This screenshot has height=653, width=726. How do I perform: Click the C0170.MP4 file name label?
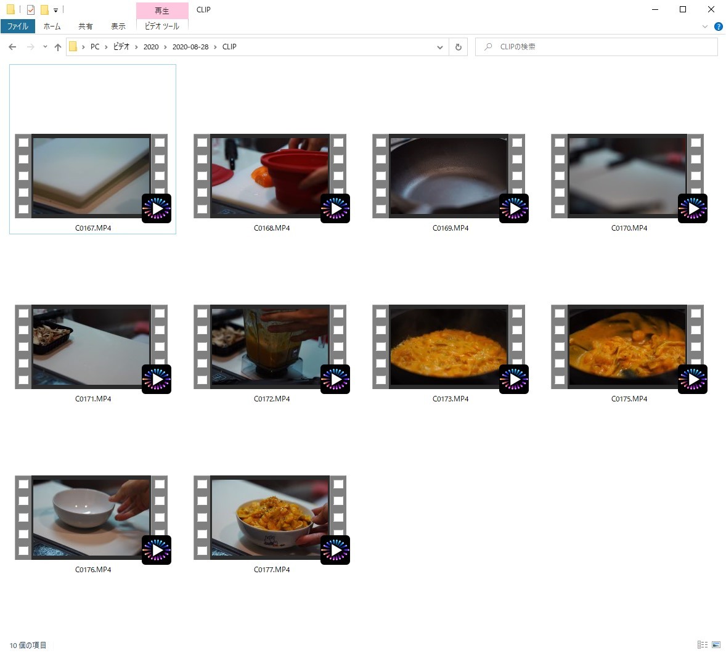click(x=629, y=228)
